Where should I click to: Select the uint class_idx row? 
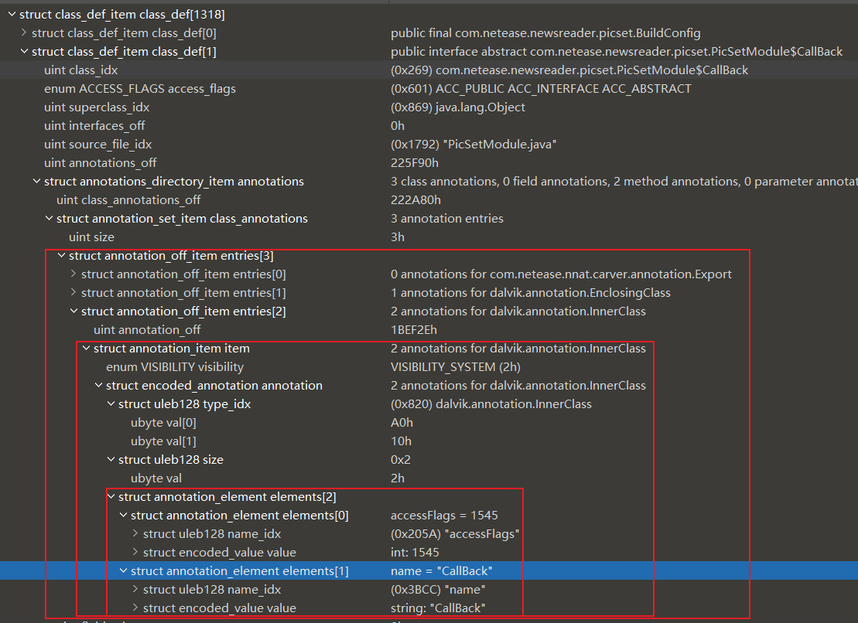click(x=80, y=70)
